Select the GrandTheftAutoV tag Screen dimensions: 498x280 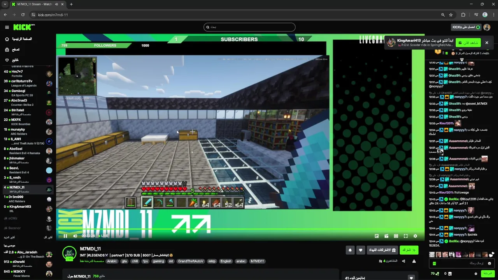[191, 261]
